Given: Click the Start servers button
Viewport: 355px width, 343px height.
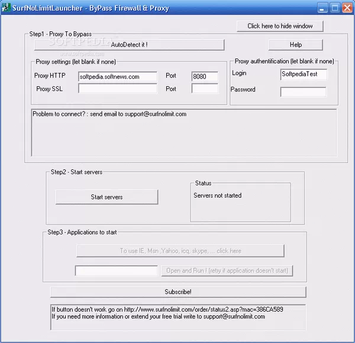Looking at the screenshot, I should [x=107, y=197].
